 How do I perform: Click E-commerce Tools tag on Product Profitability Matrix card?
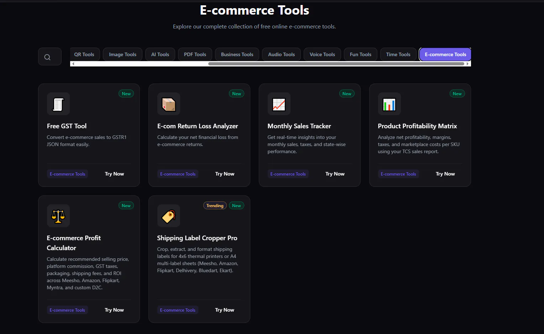pos(398,174)
